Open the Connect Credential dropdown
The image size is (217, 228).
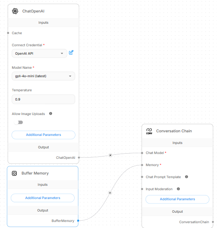coord(40,53)
